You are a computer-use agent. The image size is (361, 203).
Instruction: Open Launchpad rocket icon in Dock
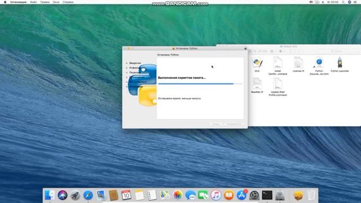75,195
